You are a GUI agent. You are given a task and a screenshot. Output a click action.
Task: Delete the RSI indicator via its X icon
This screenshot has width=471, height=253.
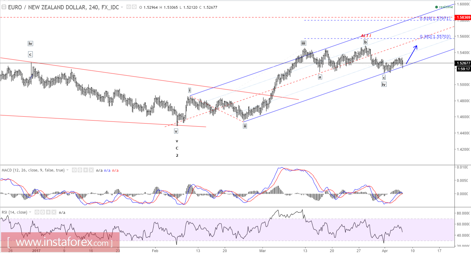click(x=54, y=212)
